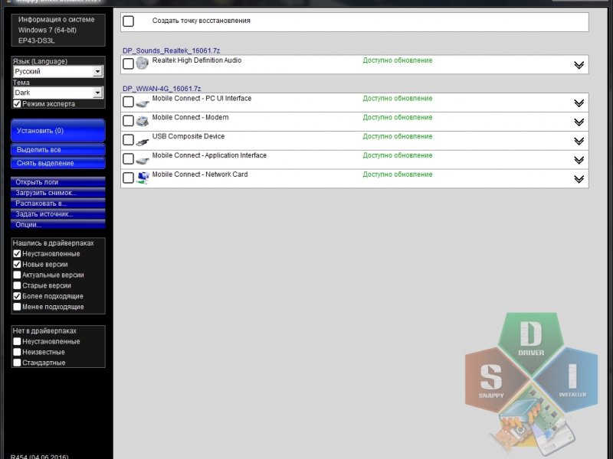Choose 'Загрузить снимок...' in the sidebar
The image size is (613, 459).
pyautogui.click(x=58, y=193)
